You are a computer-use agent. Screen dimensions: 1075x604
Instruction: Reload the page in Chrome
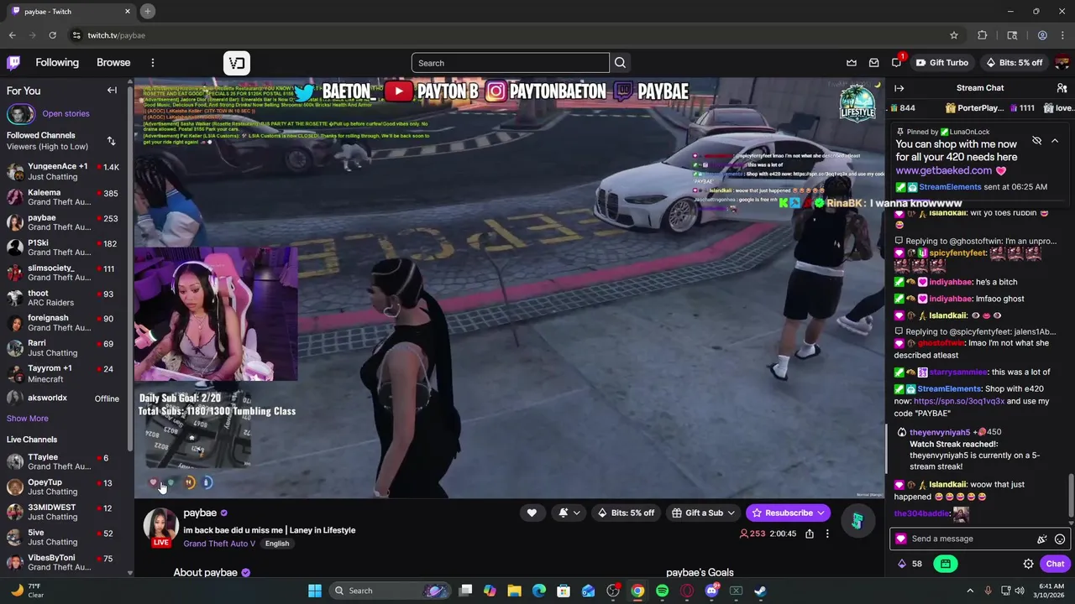(x=52, y=35)
